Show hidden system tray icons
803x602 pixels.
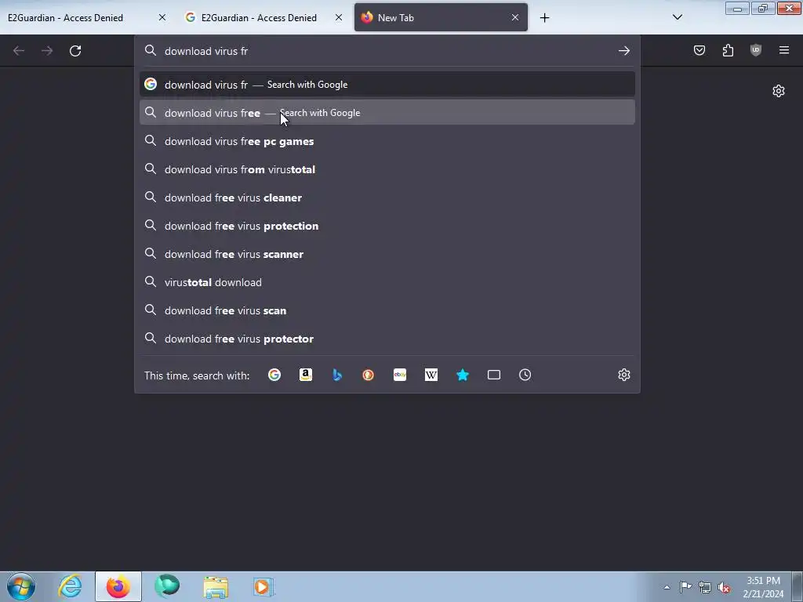pyautogui.click(x=667, y=587)
